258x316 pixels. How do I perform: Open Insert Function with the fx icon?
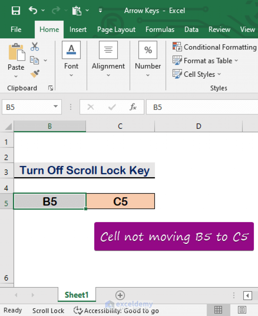133,107
